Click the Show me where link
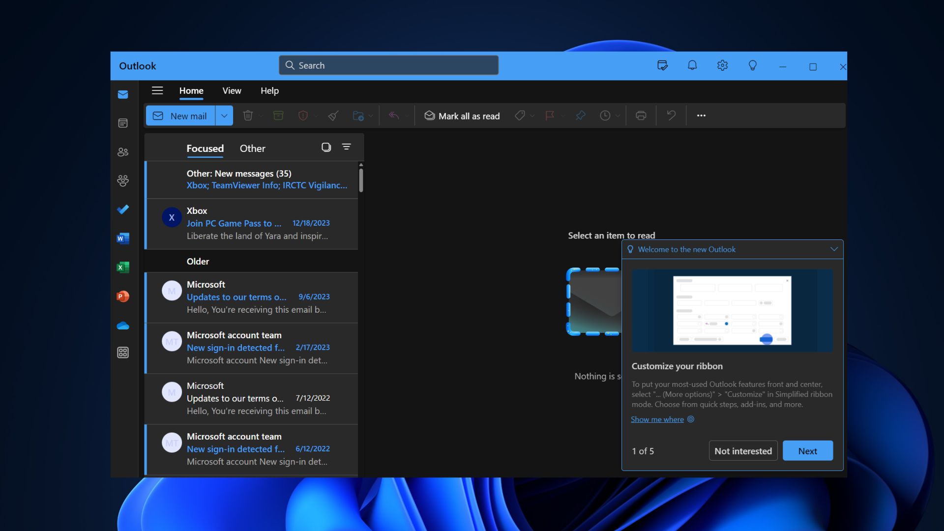The image size is (944, 531). [657, 418]
